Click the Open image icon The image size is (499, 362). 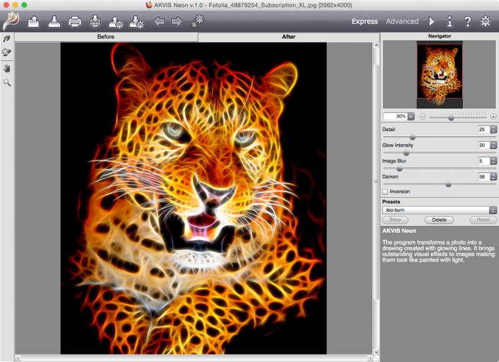pos(34,22)
